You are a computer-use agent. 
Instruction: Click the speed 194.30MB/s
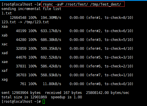(51, 18)
